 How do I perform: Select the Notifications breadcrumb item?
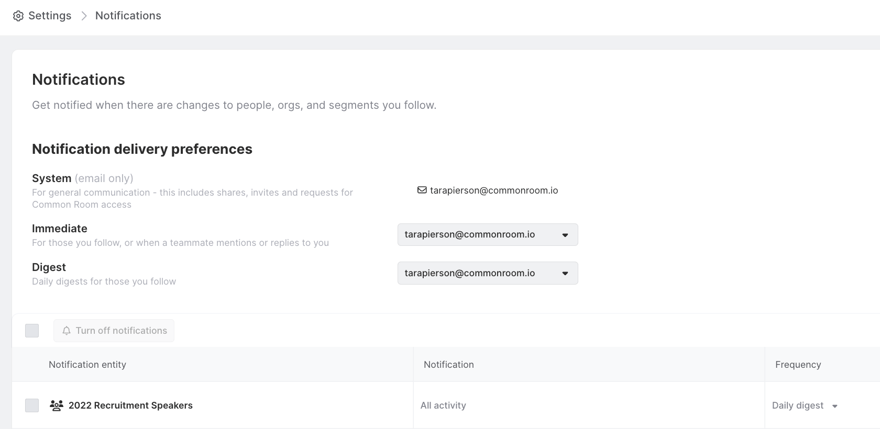coord(128,16)
